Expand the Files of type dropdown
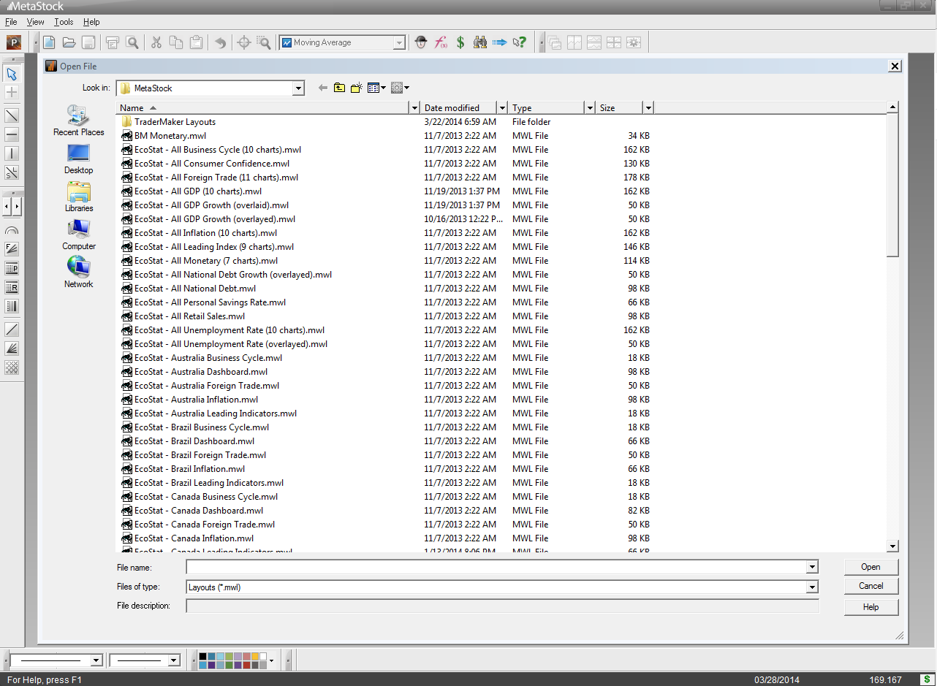The height and width of the screenshot is (686, 937). coord(812,587)
